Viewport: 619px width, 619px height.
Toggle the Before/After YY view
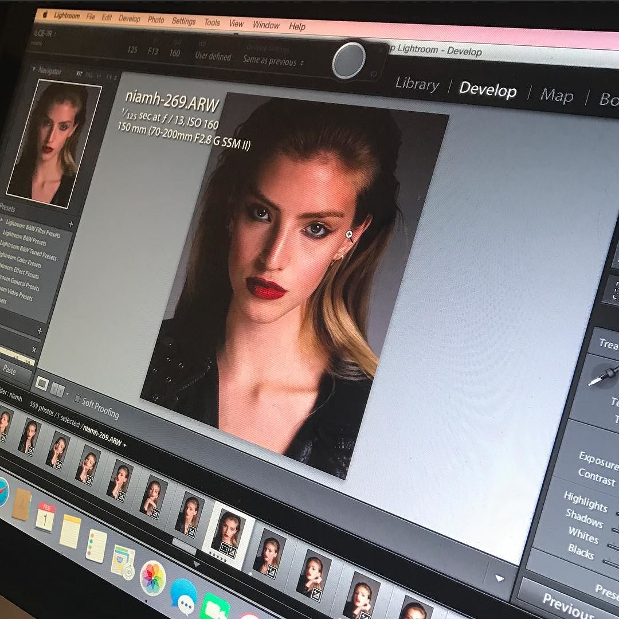pos(58,390)
